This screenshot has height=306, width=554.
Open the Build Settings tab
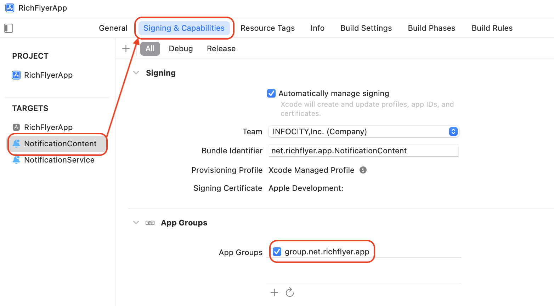pos(366,28)
